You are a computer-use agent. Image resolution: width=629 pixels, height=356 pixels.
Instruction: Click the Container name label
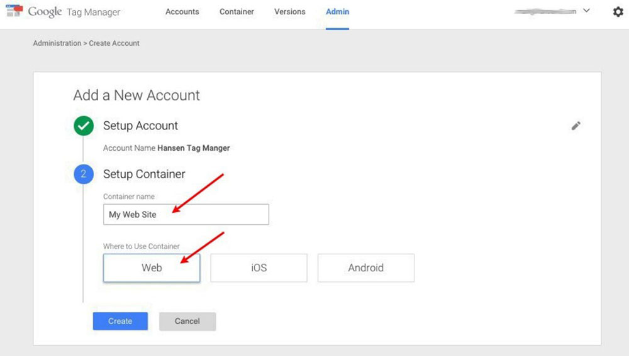point(129,197)
